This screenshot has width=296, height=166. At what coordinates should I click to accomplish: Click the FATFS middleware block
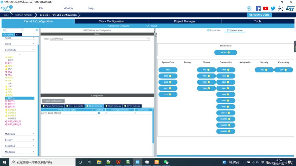pos(225,52)
